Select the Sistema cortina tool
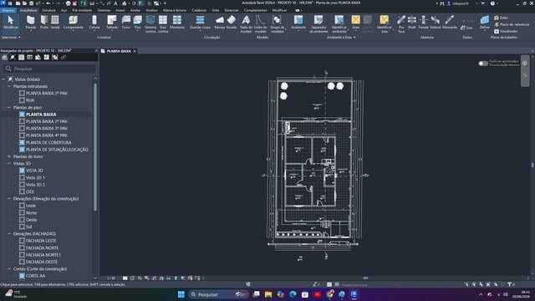This screenshot has width=535, height=301. click(150, 24)
